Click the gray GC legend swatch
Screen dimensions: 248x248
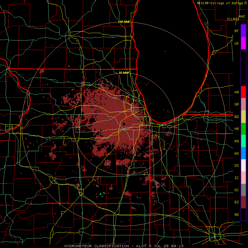(x=243, y=190)
